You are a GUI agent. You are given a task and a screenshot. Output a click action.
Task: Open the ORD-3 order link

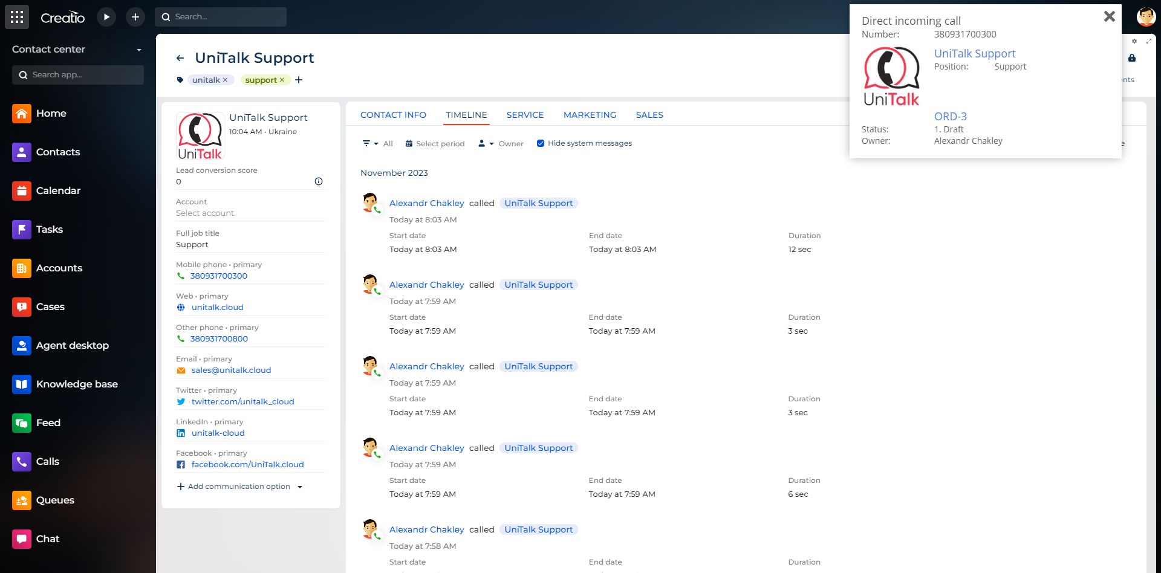click(951, 116)
